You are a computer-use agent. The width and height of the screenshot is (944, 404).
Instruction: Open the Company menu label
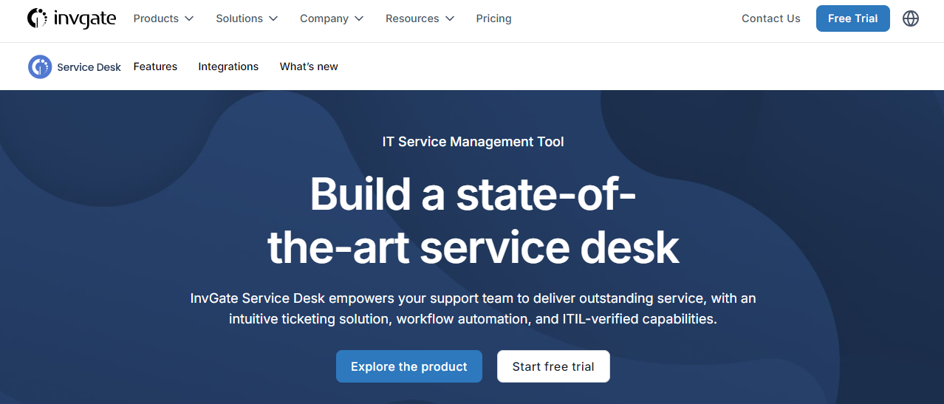(324, 18)
